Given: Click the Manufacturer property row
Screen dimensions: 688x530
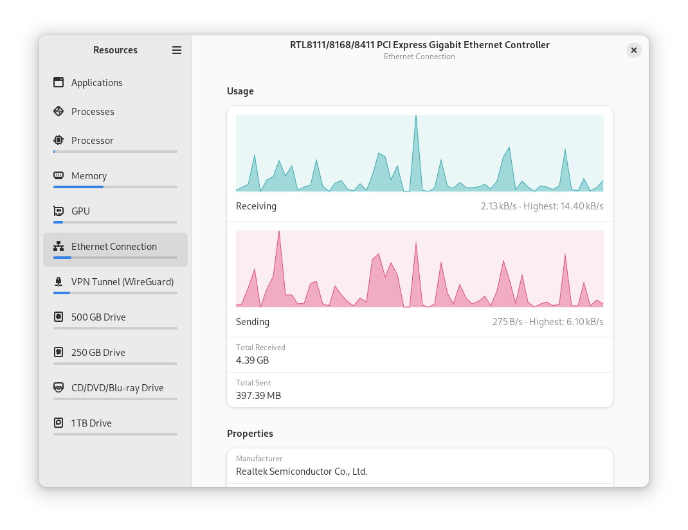Looking at the screenshot, I should (x=419, y=465).
